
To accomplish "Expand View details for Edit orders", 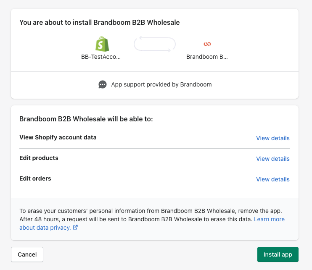I will click(x=272, y=179).
